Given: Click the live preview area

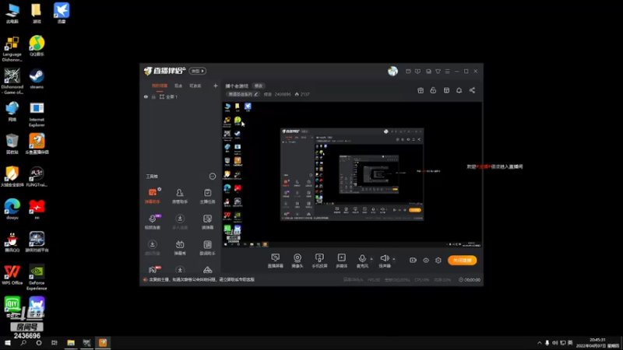Looking at the screenshot, I should point(352,174).
